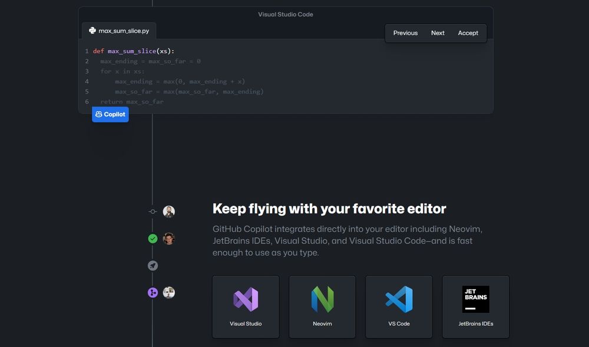Image resolution: width=589 pixels, height=347 pixels.
Task: Click the green Neovim logo
Action: coord(322,299)
